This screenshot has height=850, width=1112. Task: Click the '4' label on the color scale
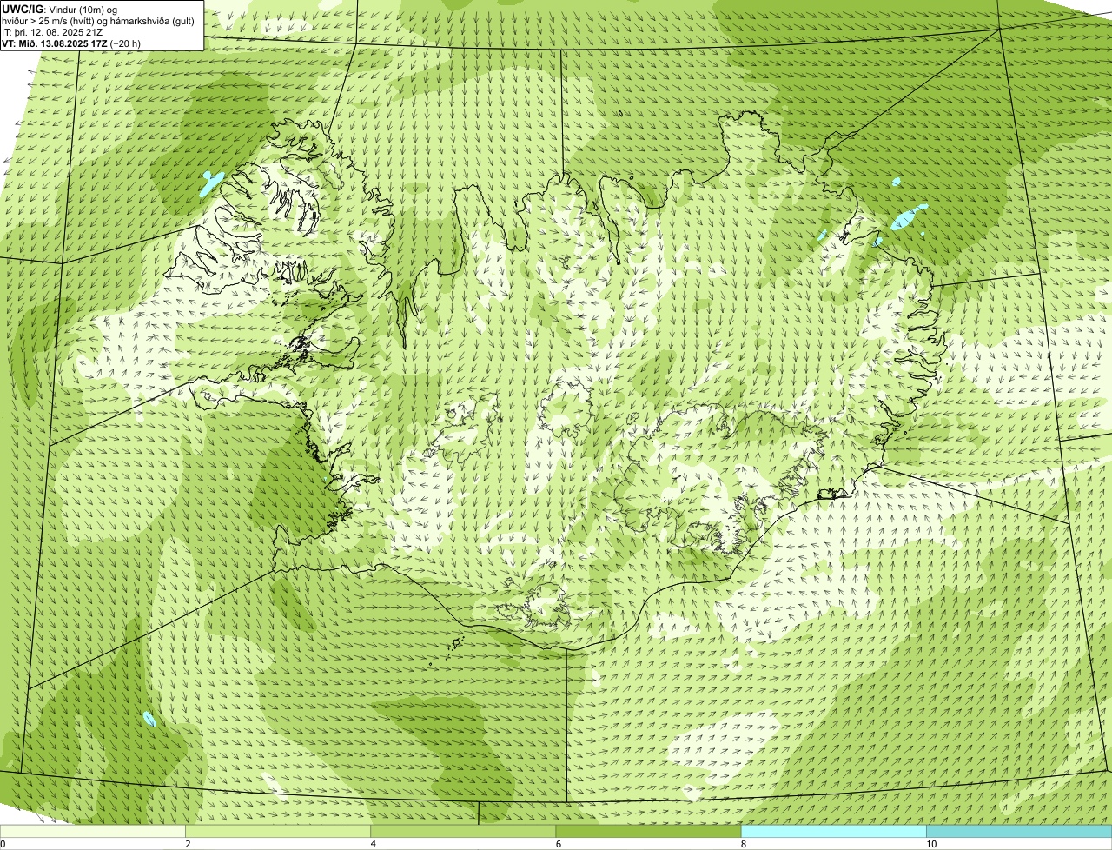373,844
